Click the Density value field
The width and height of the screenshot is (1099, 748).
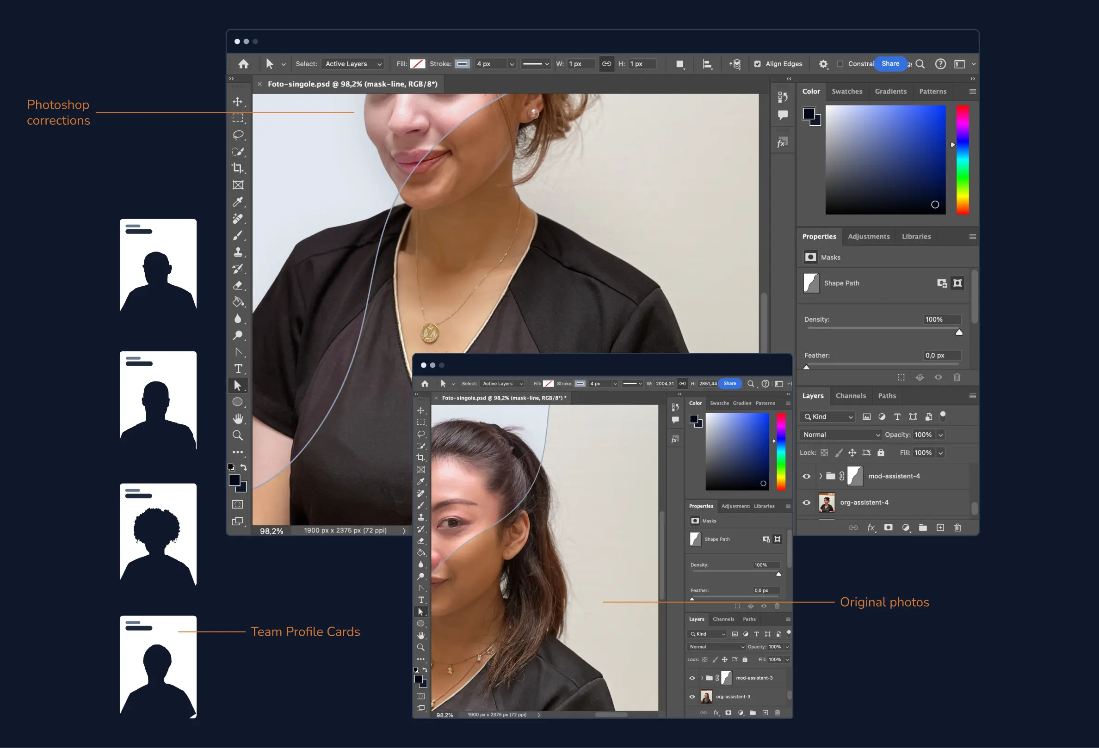(x=941, y=319)
